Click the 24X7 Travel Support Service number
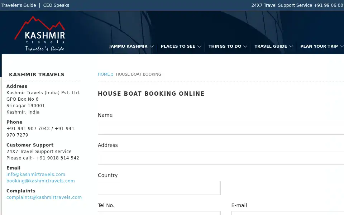 coord(297,5)
